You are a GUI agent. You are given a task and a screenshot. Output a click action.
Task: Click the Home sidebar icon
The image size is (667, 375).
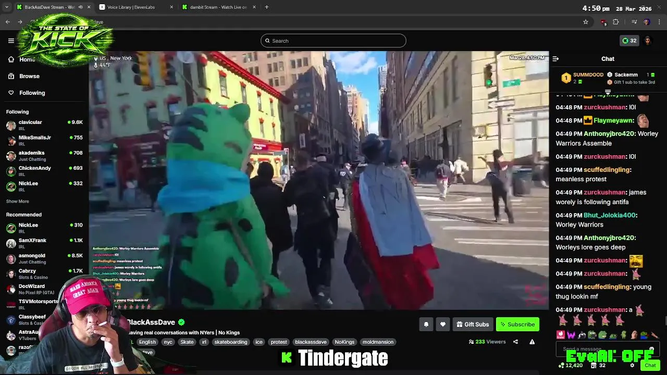point(11,59)
